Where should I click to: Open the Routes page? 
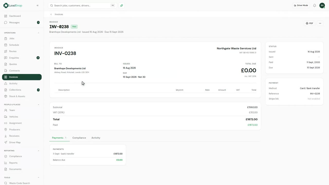(x=22, y=51)
